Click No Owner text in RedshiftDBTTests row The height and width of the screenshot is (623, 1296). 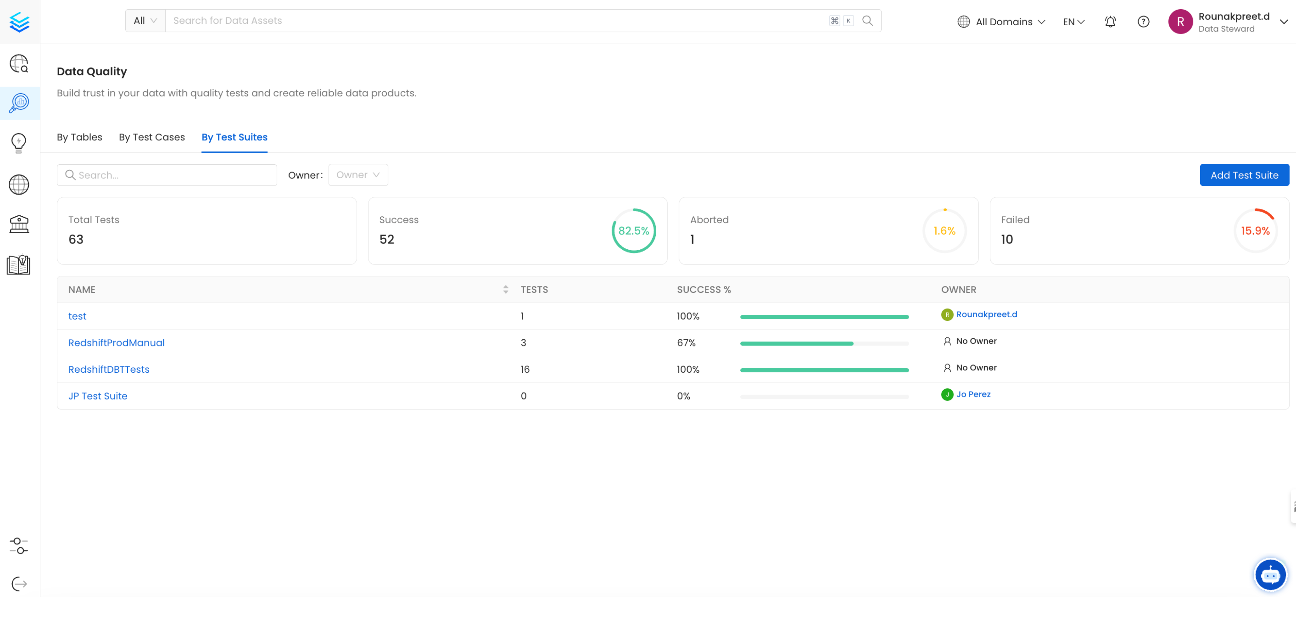[976, 368]
